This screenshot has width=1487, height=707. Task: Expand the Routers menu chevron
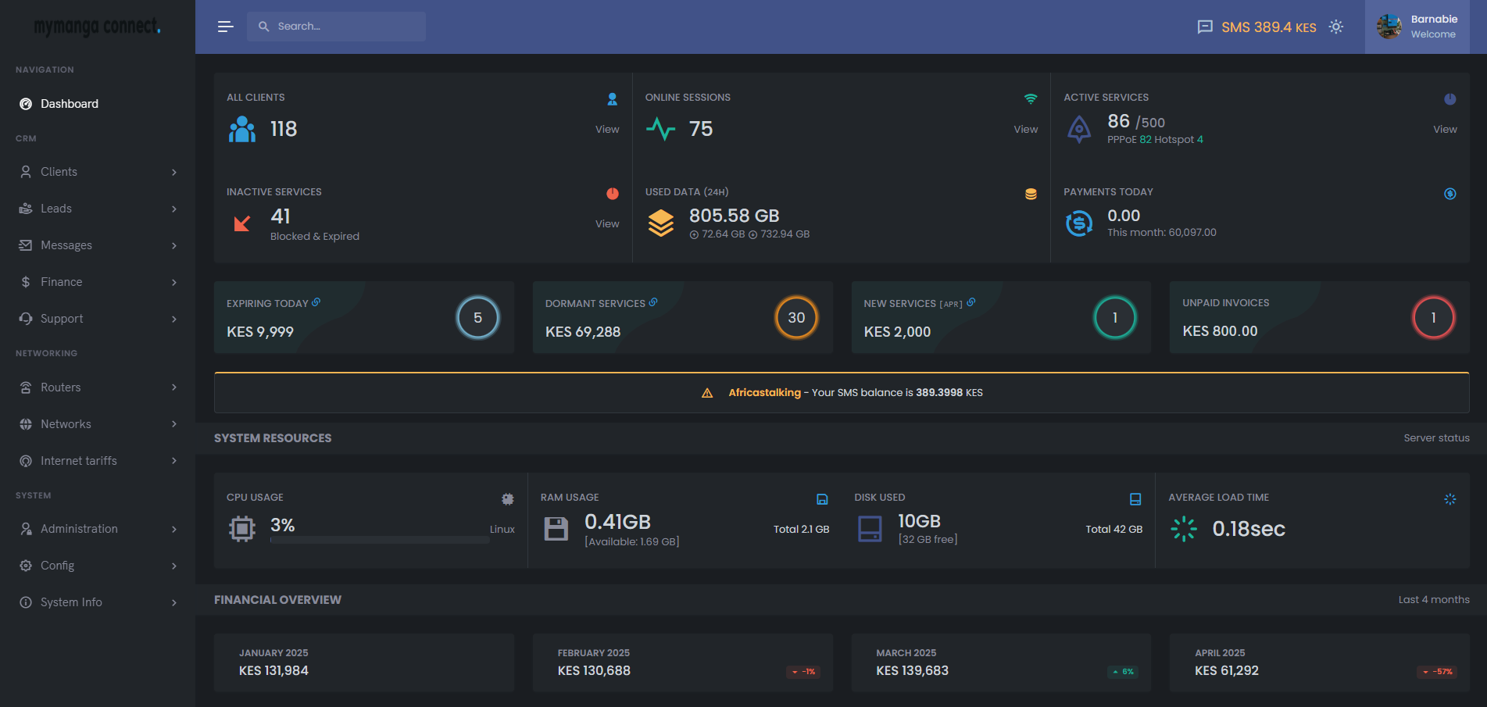point(173,387)
